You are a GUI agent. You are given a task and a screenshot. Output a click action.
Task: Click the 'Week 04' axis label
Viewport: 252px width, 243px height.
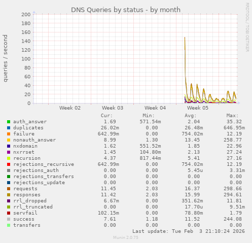(155, 108)
